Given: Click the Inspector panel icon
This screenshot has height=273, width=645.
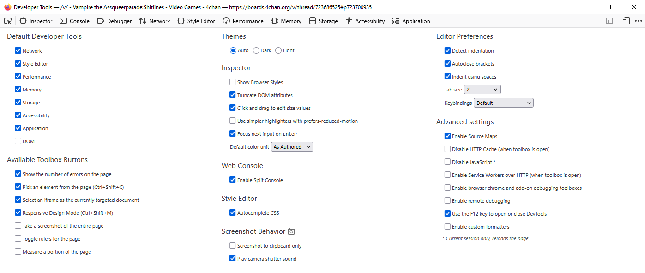Looking at the screenshot, I should (23, 21).
